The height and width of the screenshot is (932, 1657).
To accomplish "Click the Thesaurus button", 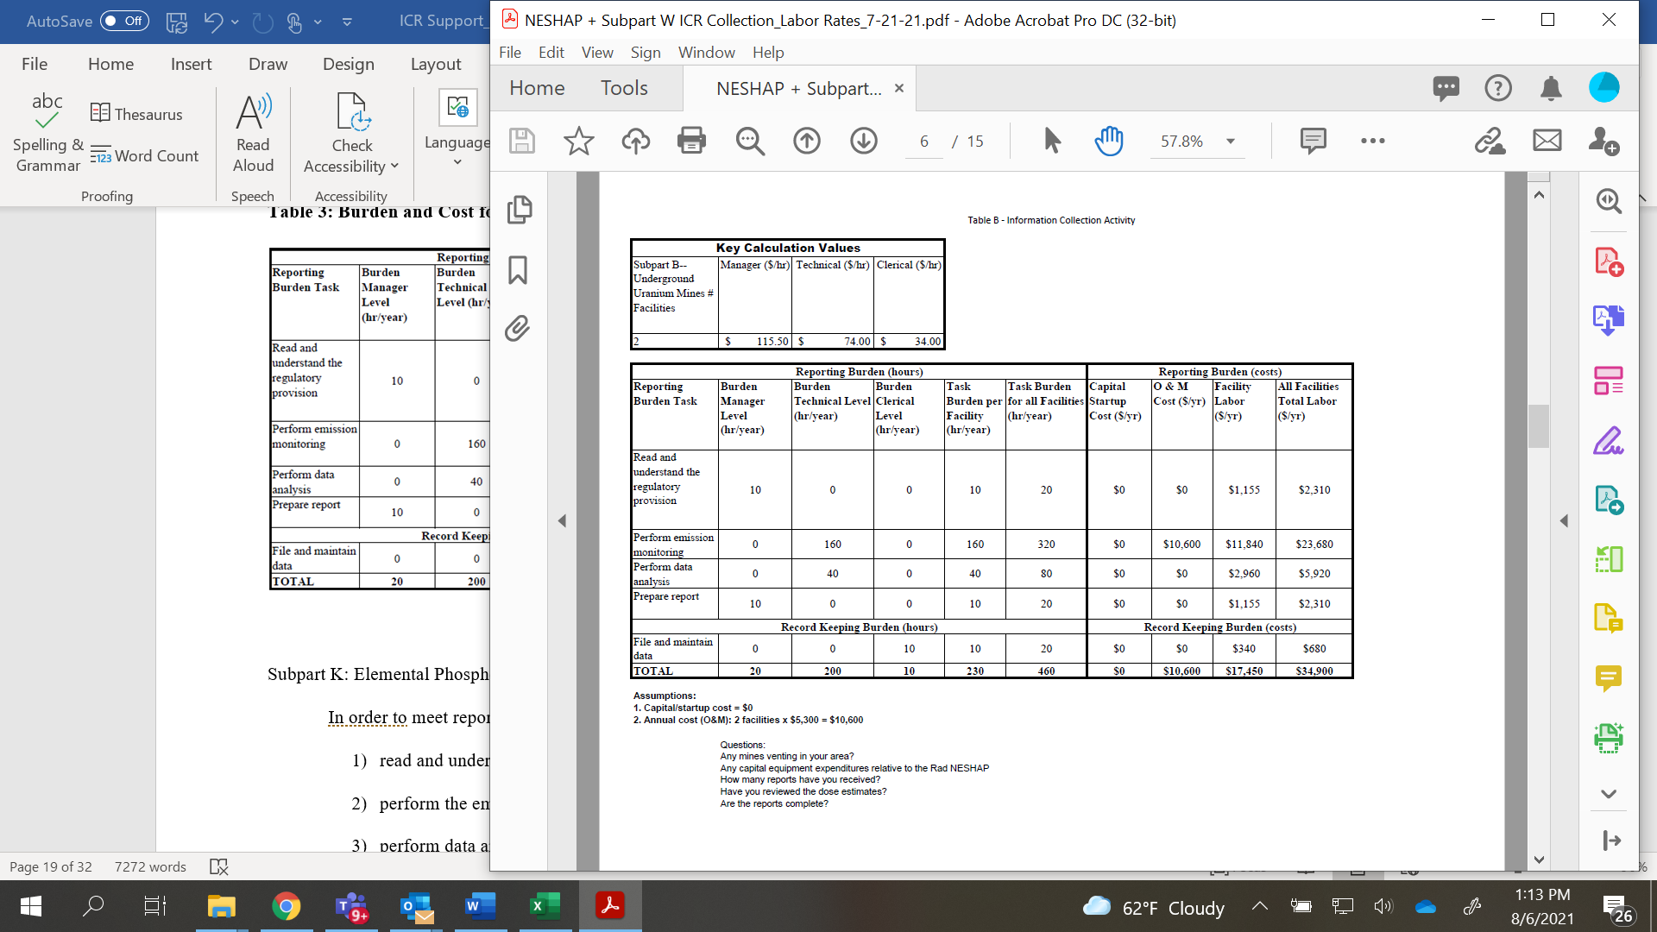I will (x=136, y=114).
